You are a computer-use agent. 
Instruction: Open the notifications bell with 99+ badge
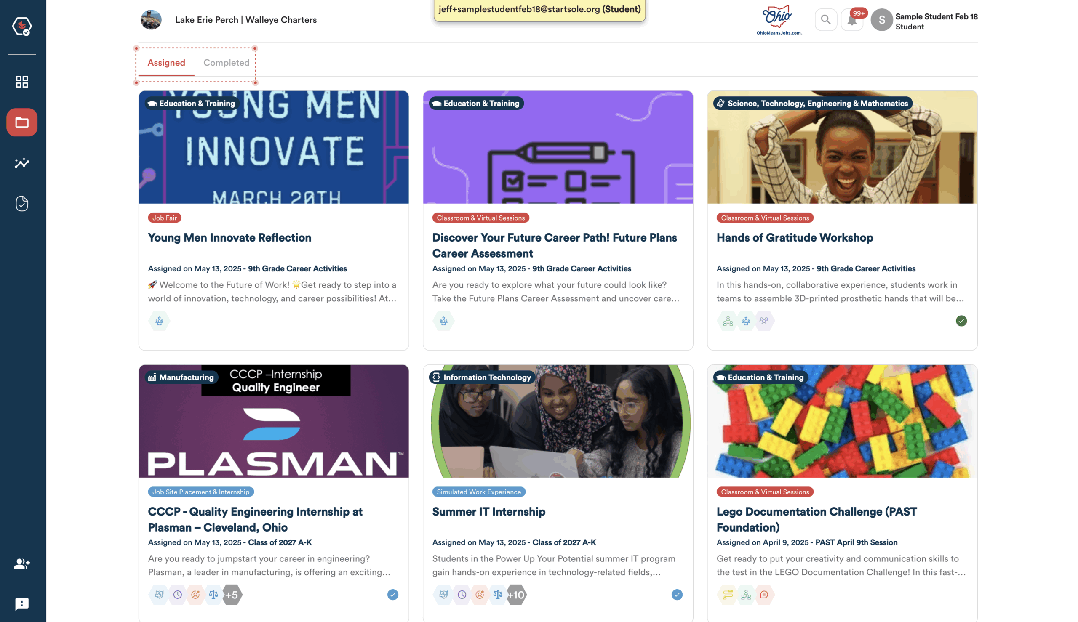(851, 20)
